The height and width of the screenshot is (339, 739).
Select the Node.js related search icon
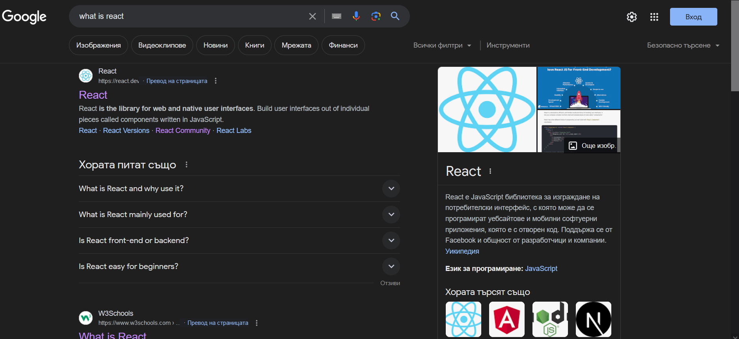550,319
